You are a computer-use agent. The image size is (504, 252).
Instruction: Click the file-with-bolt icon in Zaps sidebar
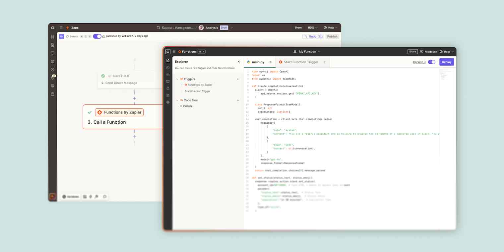[52, 45]
